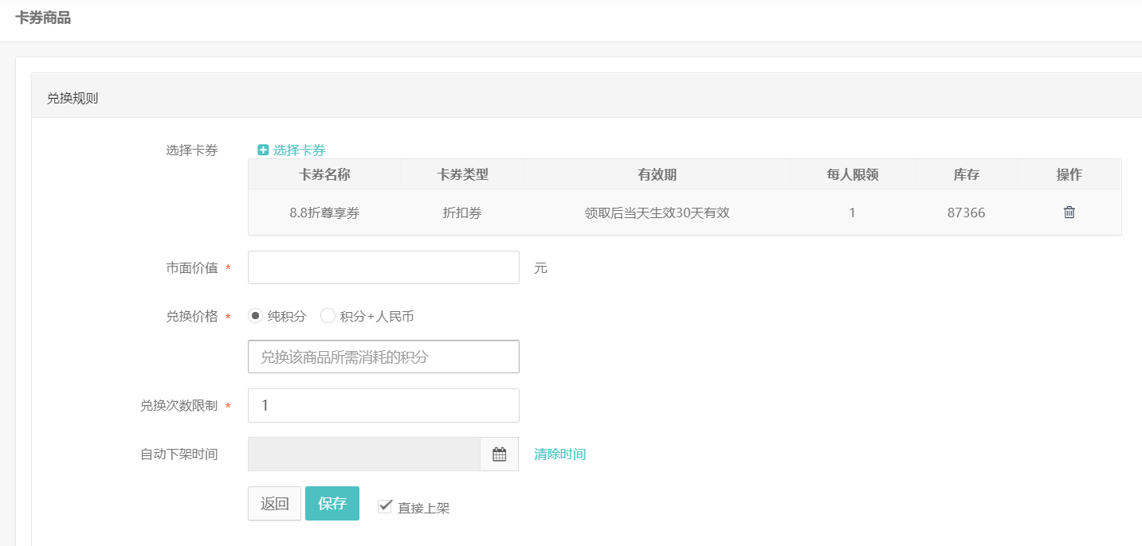Image resolution: width=1142 pixels, height=546 pixels.
Task: Select the 纯积分 radio option
Action: tap(255, 316)
